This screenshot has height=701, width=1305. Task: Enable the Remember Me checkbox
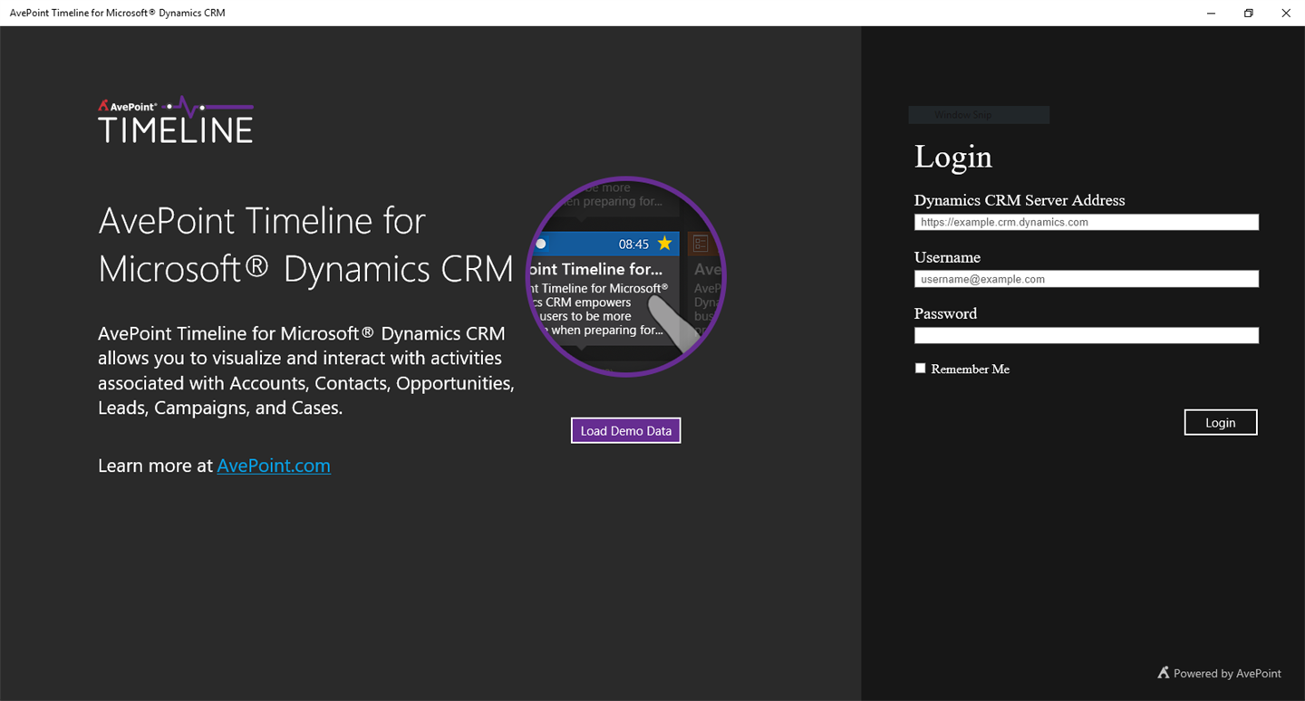pos(921,369)
